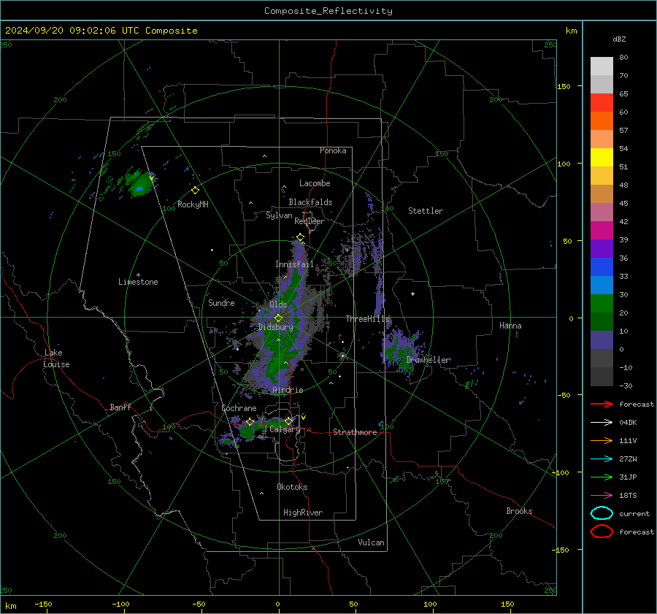The height and width of the screenshot is (614, 657).
Task: Click the Vulcan city label
Action: [x=371, y=542]
